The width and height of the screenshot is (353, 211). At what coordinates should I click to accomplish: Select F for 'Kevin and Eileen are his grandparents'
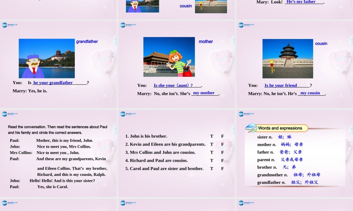coord(223,144)
